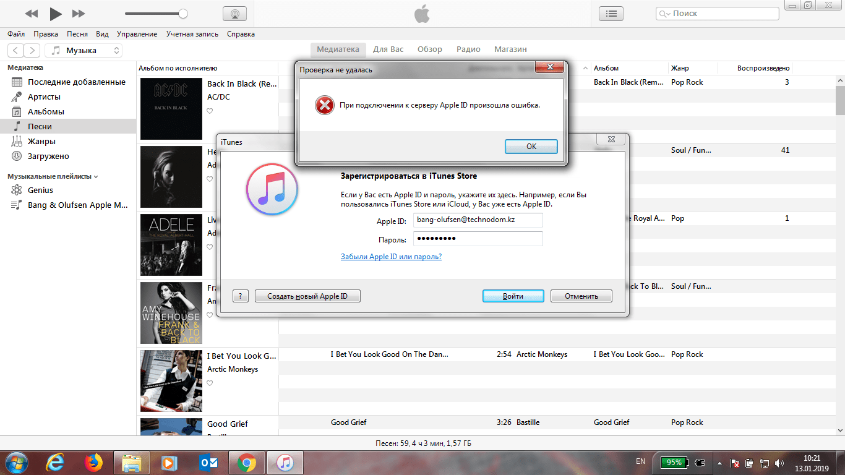Click the Альбом по исполнителю column header

tap(178, 68)
